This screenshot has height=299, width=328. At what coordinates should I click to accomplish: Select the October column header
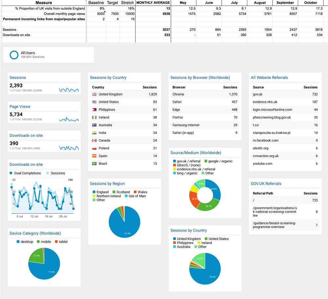tap(311, 3)
